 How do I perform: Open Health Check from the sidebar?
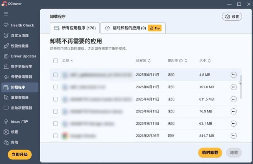point(19,25)
